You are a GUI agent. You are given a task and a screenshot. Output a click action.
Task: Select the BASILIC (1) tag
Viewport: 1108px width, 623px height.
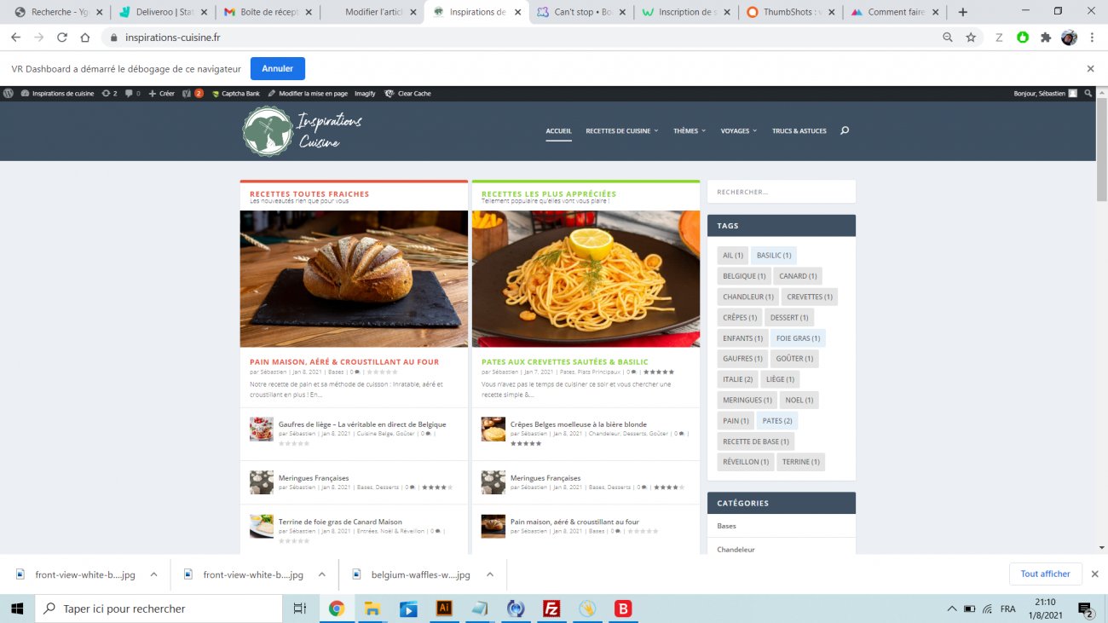774,256
